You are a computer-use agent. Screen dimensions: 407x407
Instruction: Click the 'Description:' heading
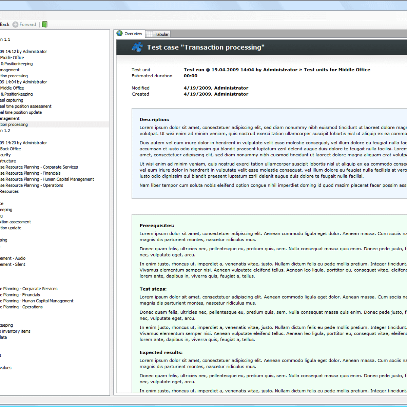click(x=154, y=119)
